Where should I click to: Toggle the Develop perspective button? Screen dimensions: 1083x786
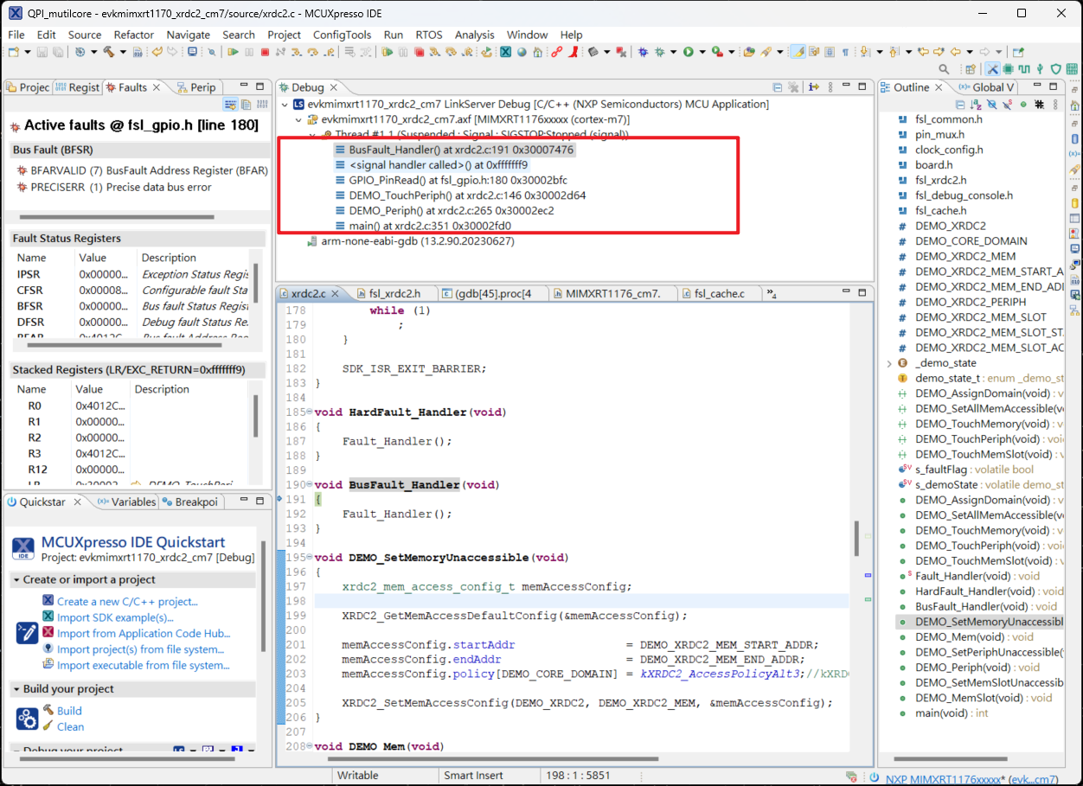coord(992,69)
